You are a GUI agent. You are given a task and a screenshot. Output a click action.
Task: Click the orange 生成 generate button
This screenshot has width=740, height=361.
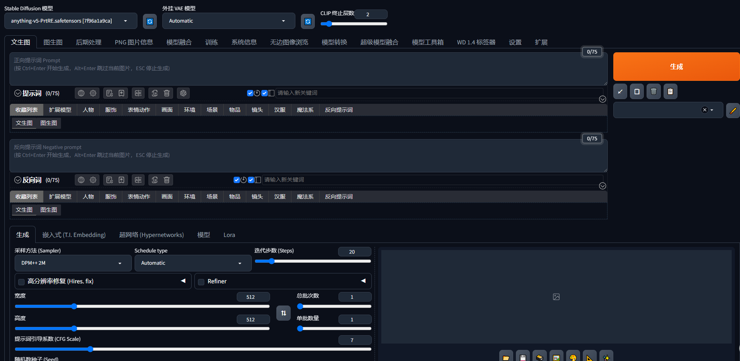676,67
